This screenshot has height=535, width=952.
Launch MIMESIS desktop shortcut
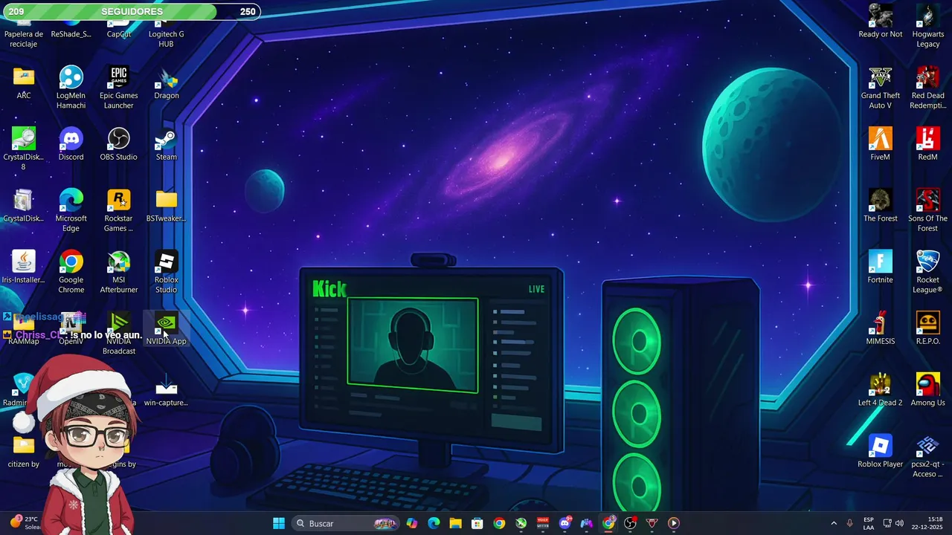[881, 329]
